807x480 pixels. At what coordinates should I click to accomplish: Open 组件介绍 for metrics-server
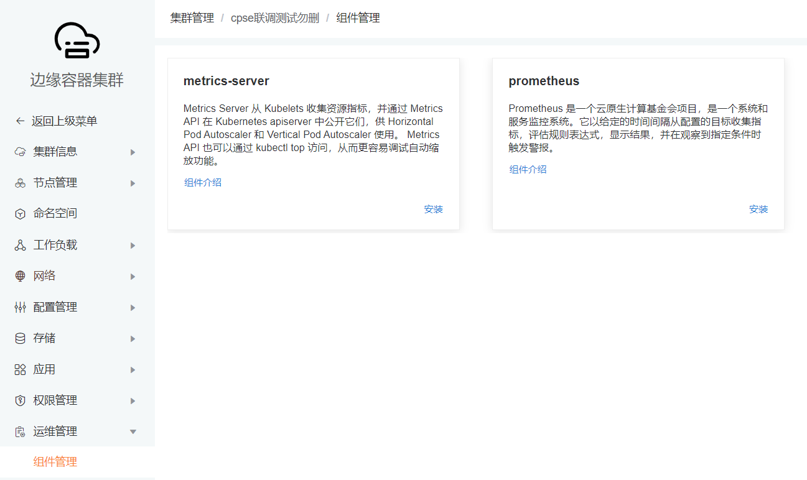point(203,182)
